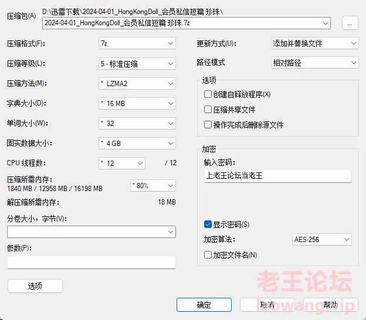
Task: Expand the 更新方式 update mode dropdown
Action: click(x=314, y=43)
